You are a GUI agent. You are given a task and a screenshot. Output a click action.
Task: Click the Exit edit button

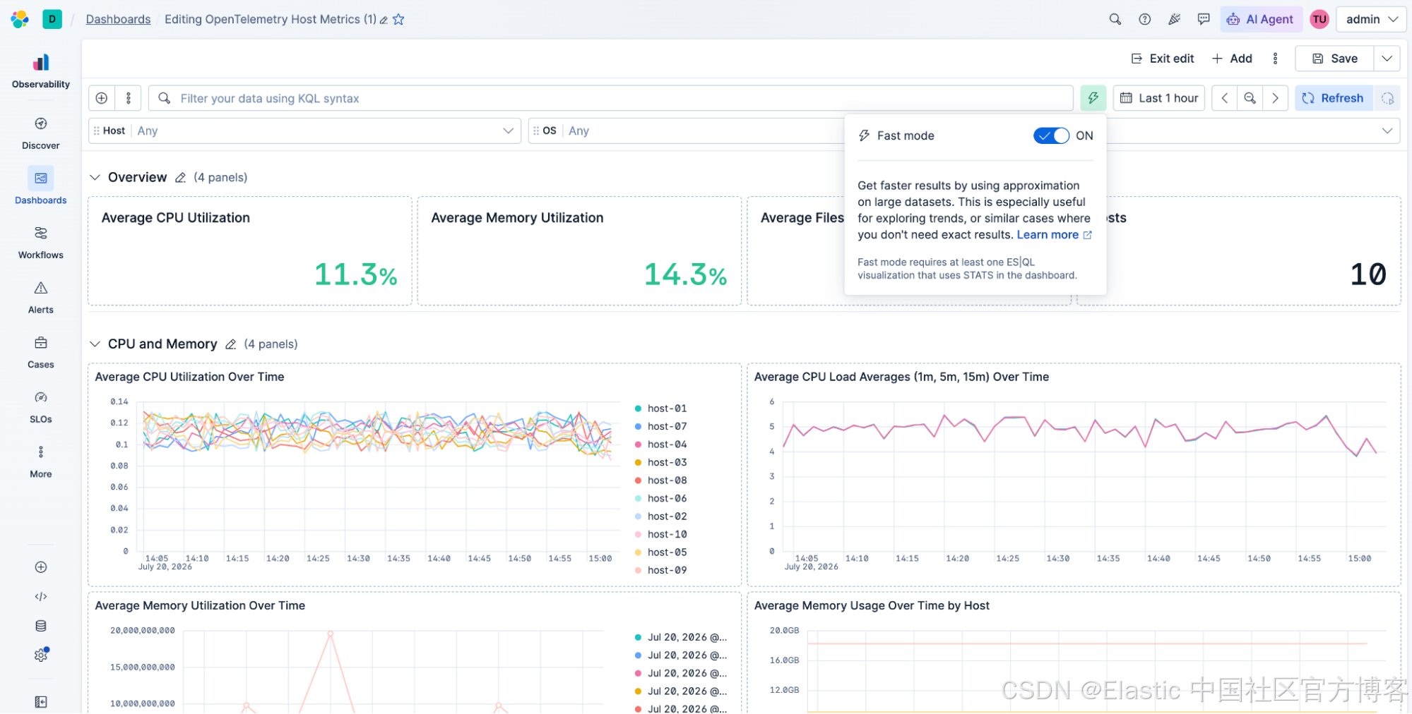[x=1162, y=59]
